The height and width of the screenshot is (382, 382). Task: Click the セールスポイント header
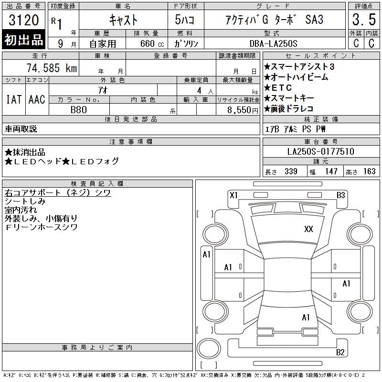[320, 55]
